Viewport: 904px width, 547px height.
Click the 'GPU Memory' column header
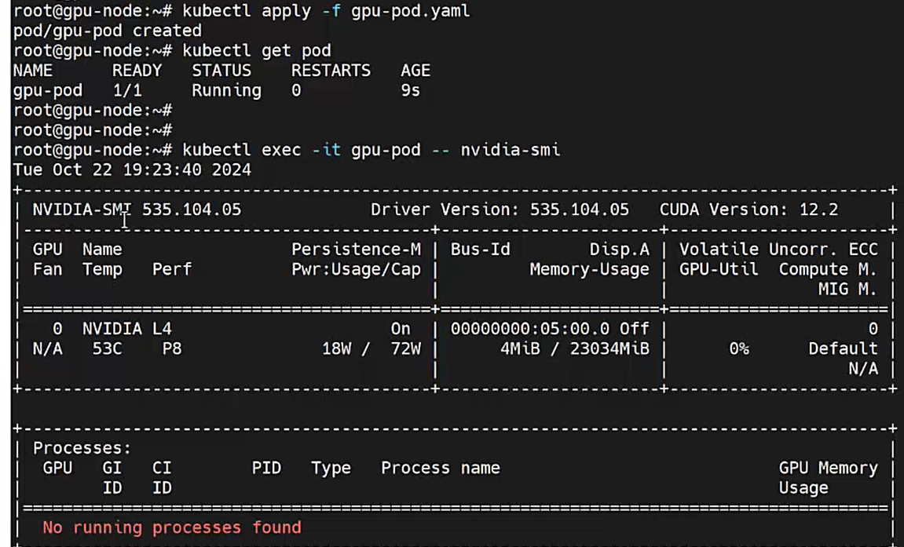[x=829, y=468]
